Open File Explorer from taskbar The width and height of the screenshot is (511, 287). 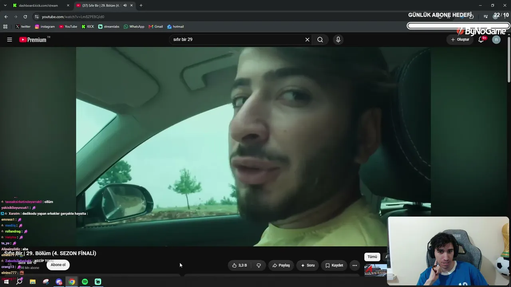(33, 282)
